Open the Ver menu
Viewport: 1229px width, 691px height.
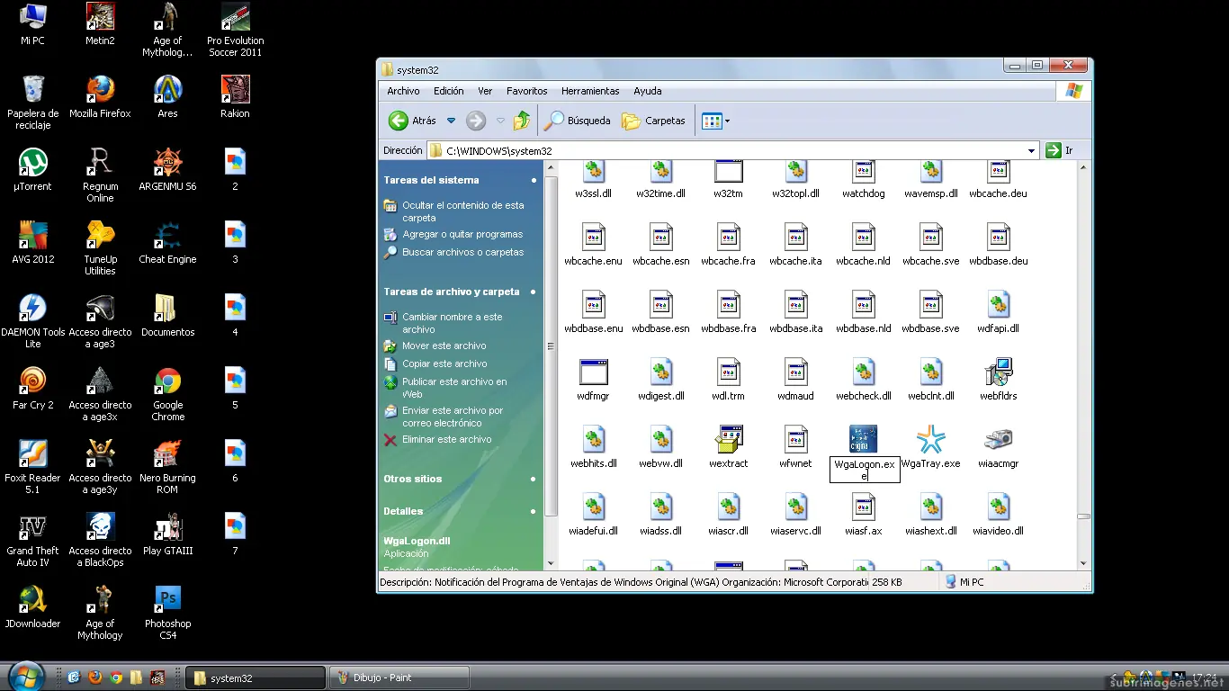point(485,91)
